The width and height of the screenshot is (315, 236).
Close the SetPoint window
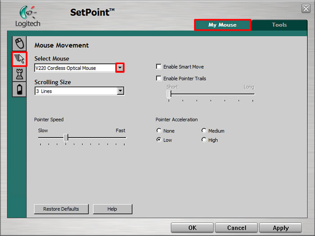point(306,9)
